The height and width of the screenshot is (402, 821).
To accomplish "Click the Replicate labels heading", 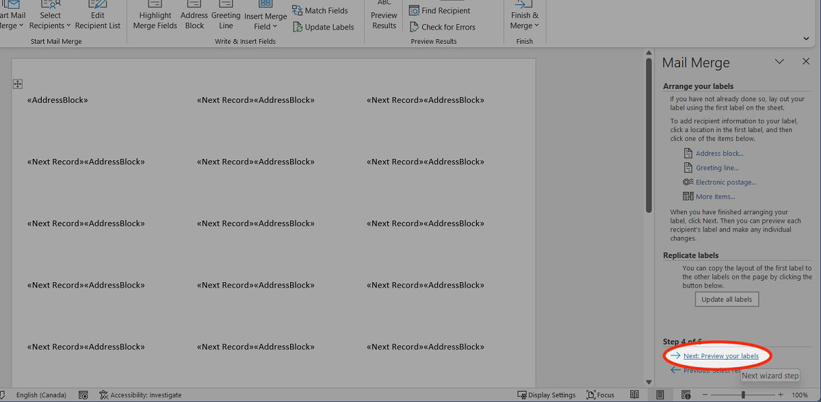I will 690,255.
